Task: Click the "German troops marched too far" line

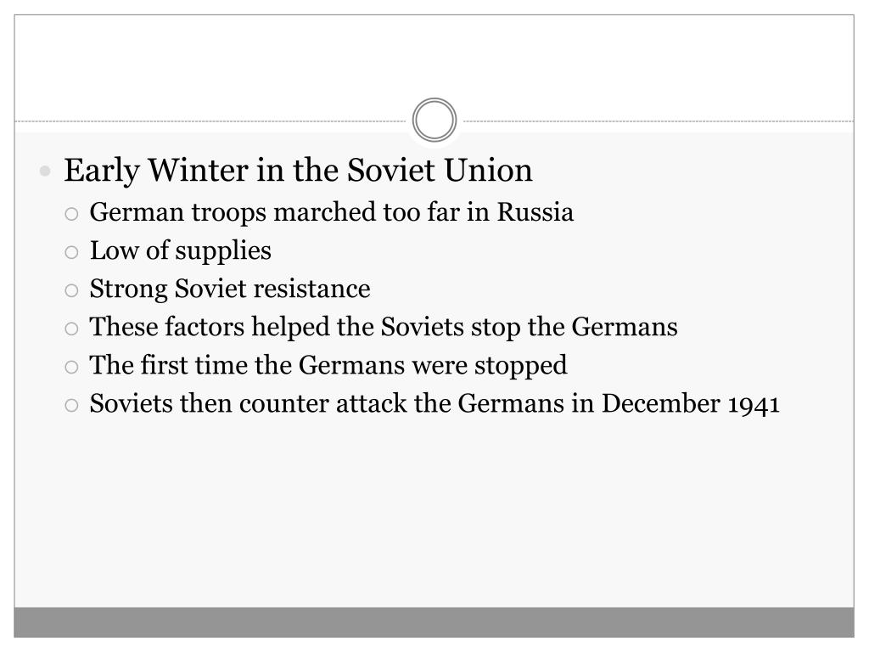Action: (x=331, y=212)
